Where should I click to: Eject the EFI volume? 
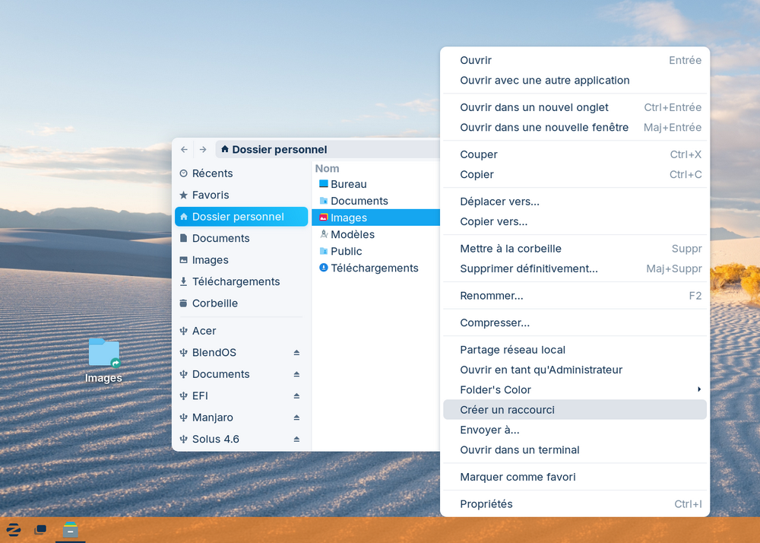[x=296, y=396]
